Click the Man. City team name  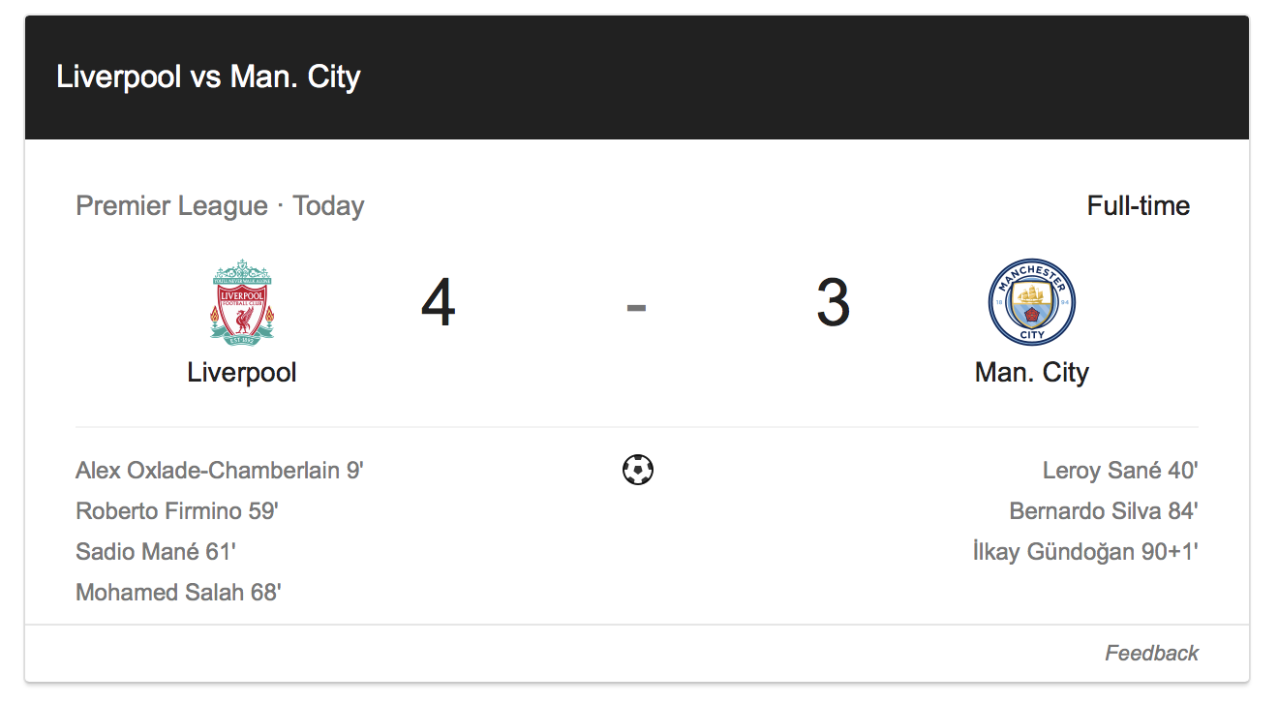click(1032, 373)
